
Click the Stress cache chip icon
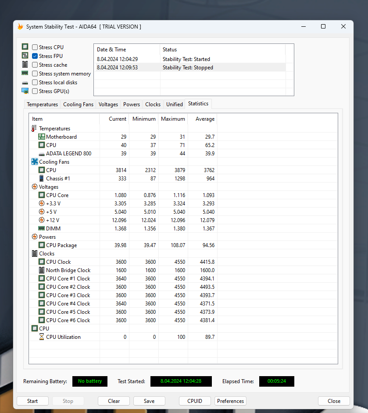[25, 65]
